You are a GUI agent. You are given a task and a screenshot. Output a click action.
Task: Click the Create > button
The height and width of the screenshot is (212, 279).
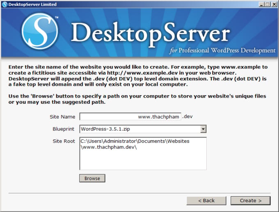click(x=251, y=201)
